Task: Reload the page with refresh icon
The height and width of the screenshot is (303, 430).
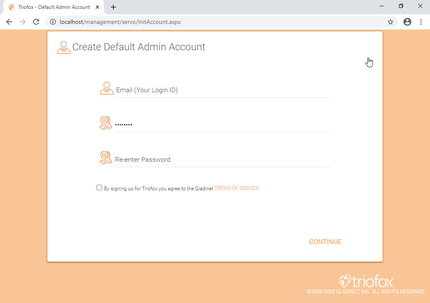Action: click(36, 22)
